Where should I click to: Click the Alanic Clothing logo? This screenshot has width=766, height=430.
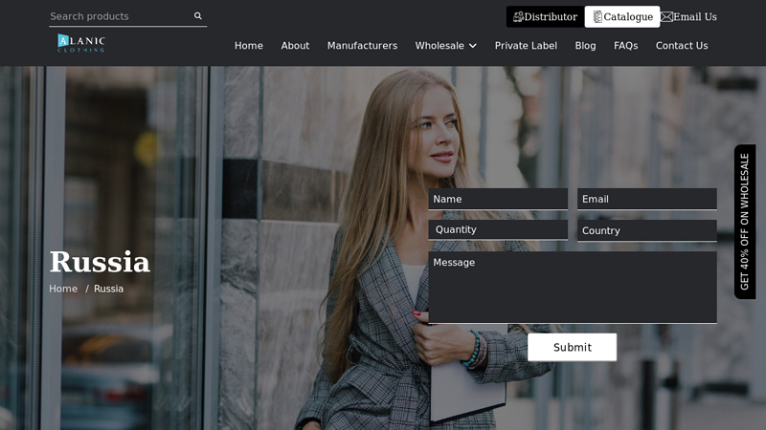click(x=80, y=43)
